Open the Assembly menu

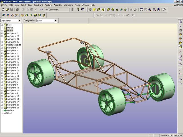58,5
